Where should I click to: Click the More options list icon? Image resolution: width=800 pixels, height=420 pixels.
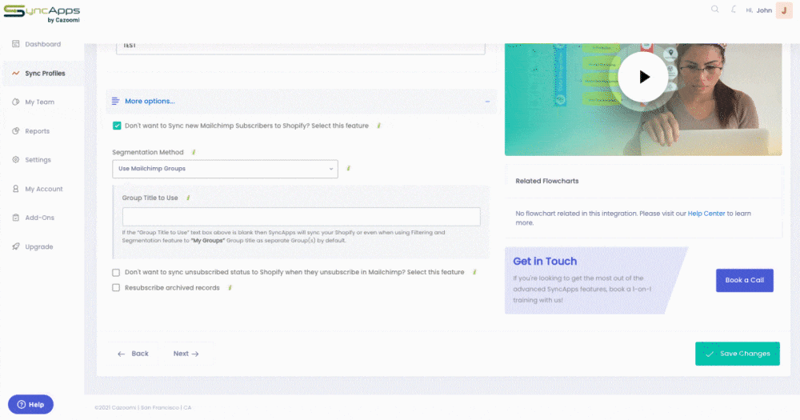click(x=115, y=101)
